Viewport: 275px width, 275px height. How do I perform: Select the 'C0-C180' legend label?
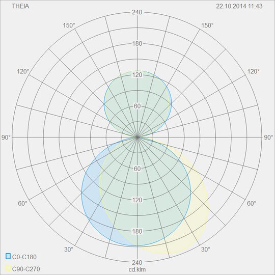pyautogui.click(x=24, y=257)
